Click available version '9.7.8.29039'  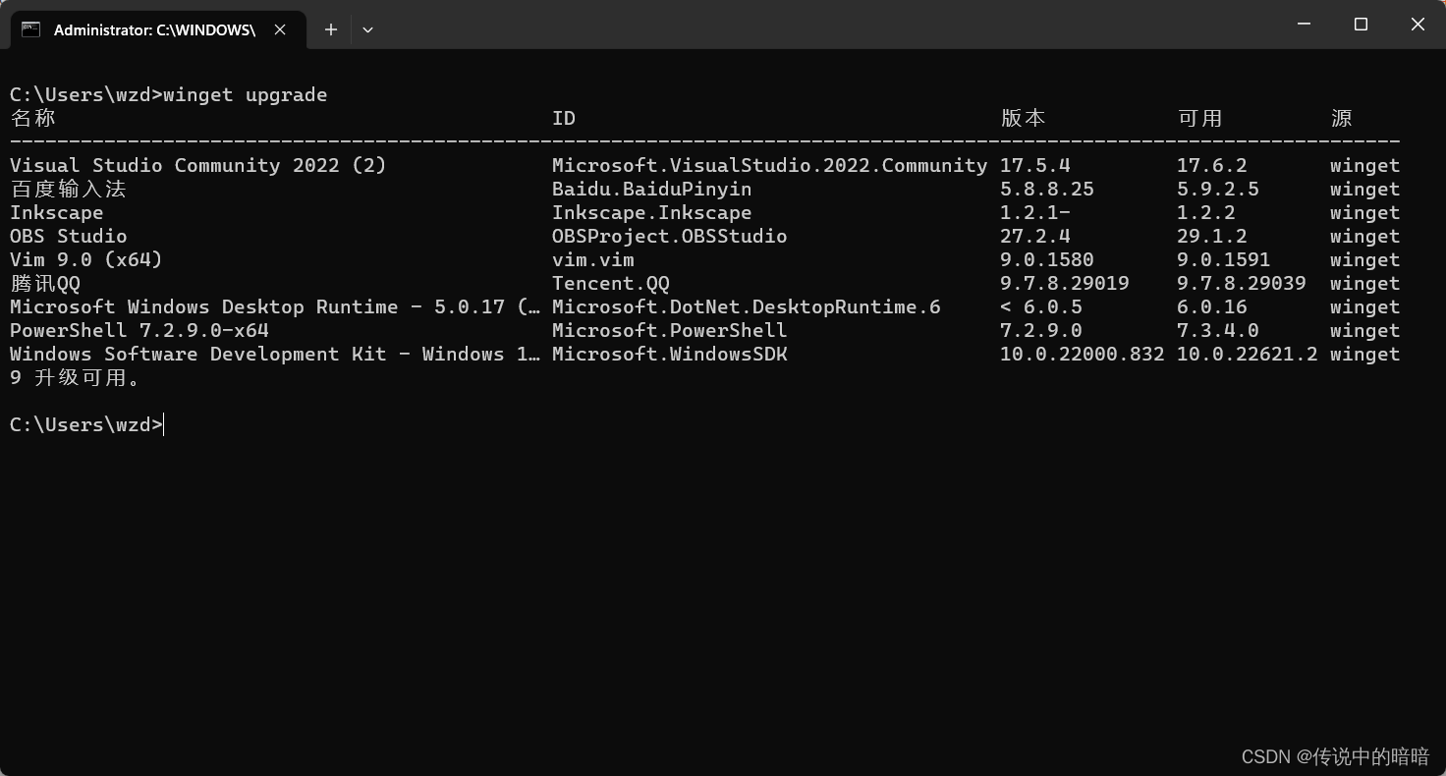[x=1242, y=283]
